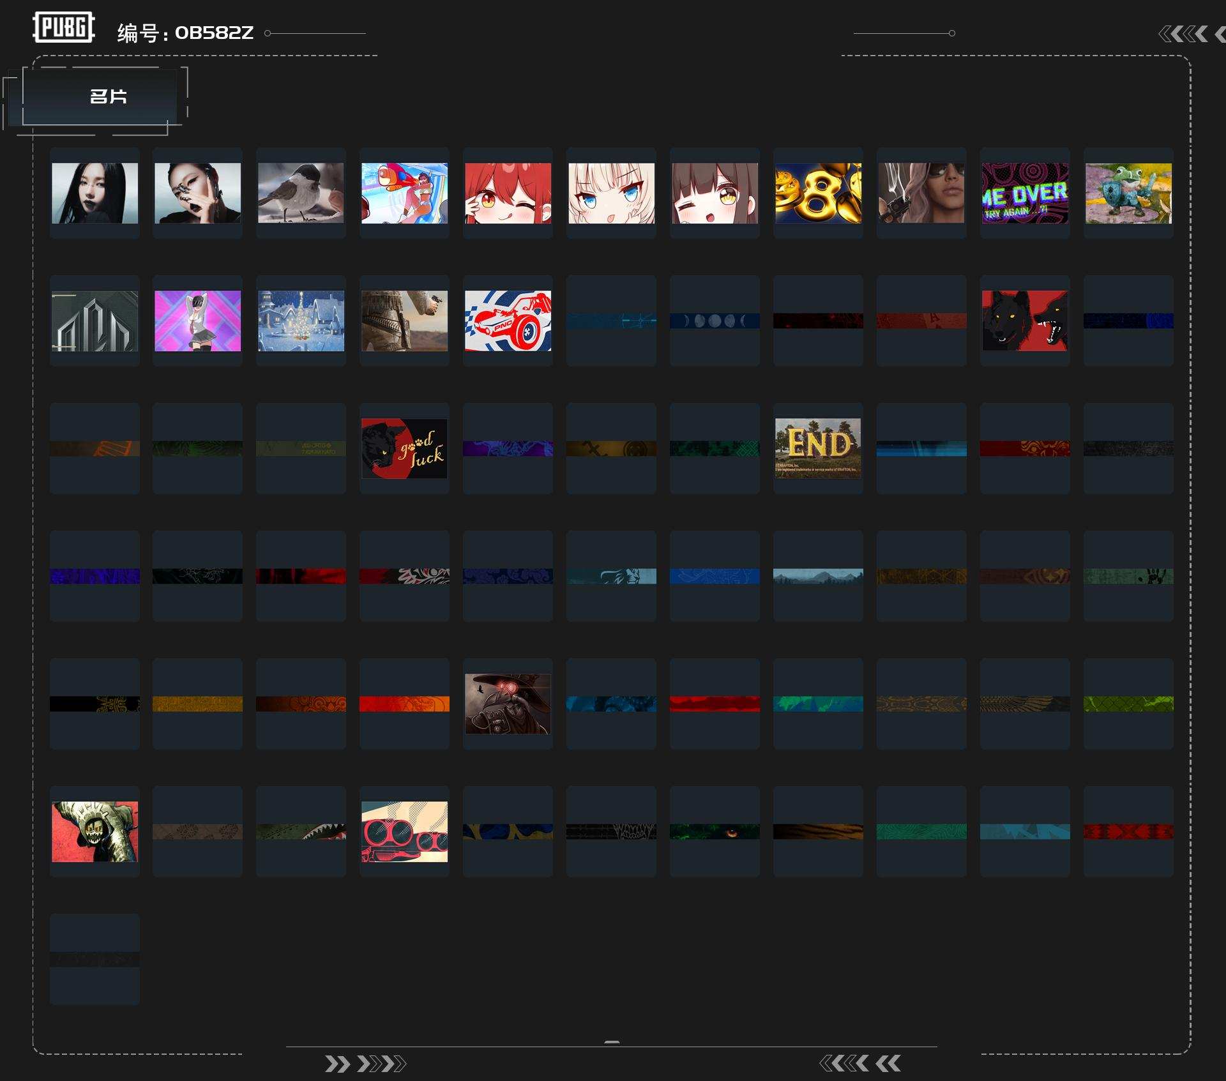1226x1081 pixels.
Task: Pick the red goggles illustration nameplate
Action: [404, 831]
